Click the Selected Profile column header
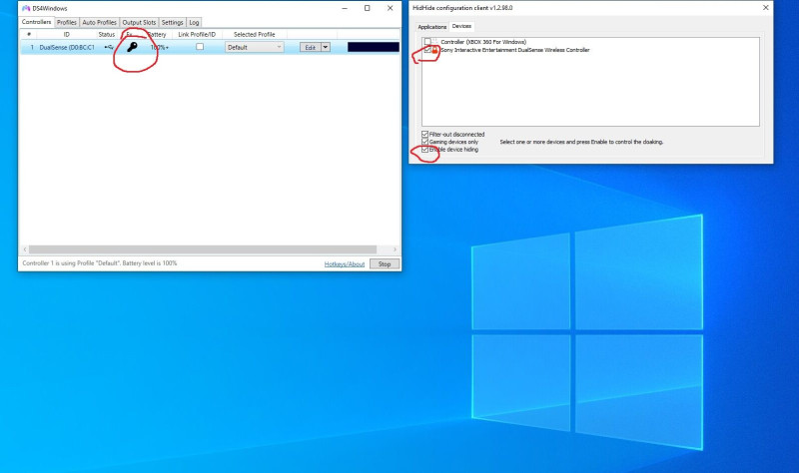Viewport: 799px width, 473px height. point(255,34)
